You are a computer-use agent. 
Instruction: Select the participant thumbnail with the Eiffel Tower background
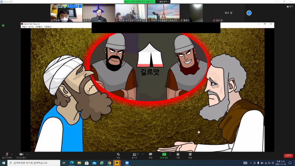pos(163,13)
